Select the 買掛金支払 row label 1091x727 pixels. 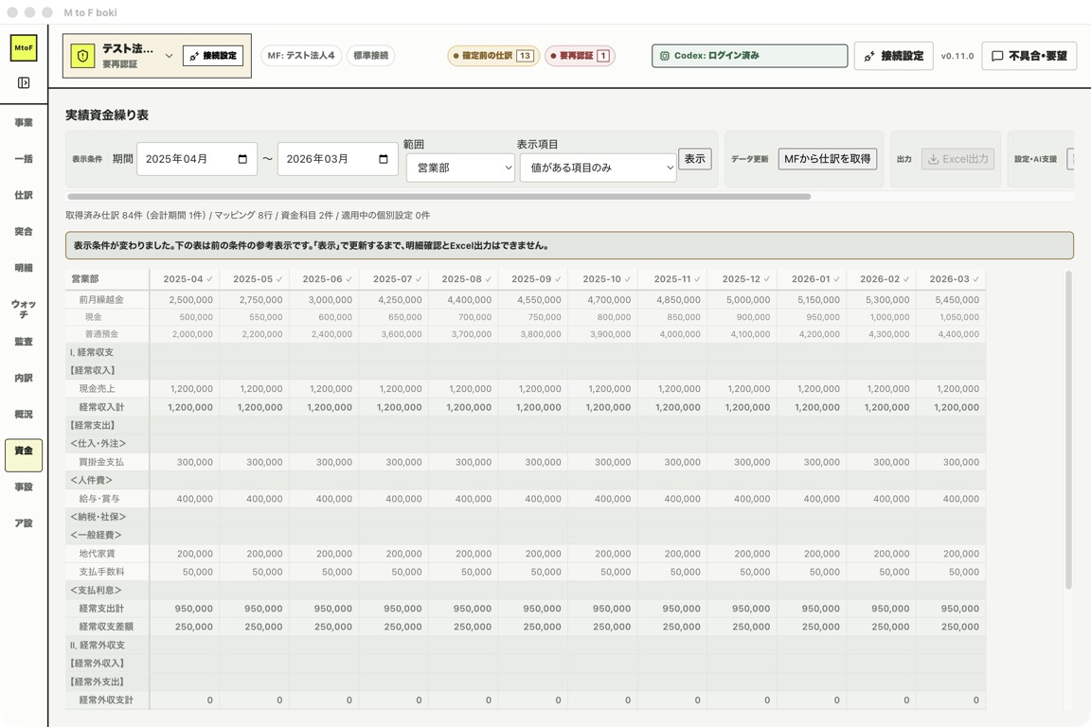[101, 462]
